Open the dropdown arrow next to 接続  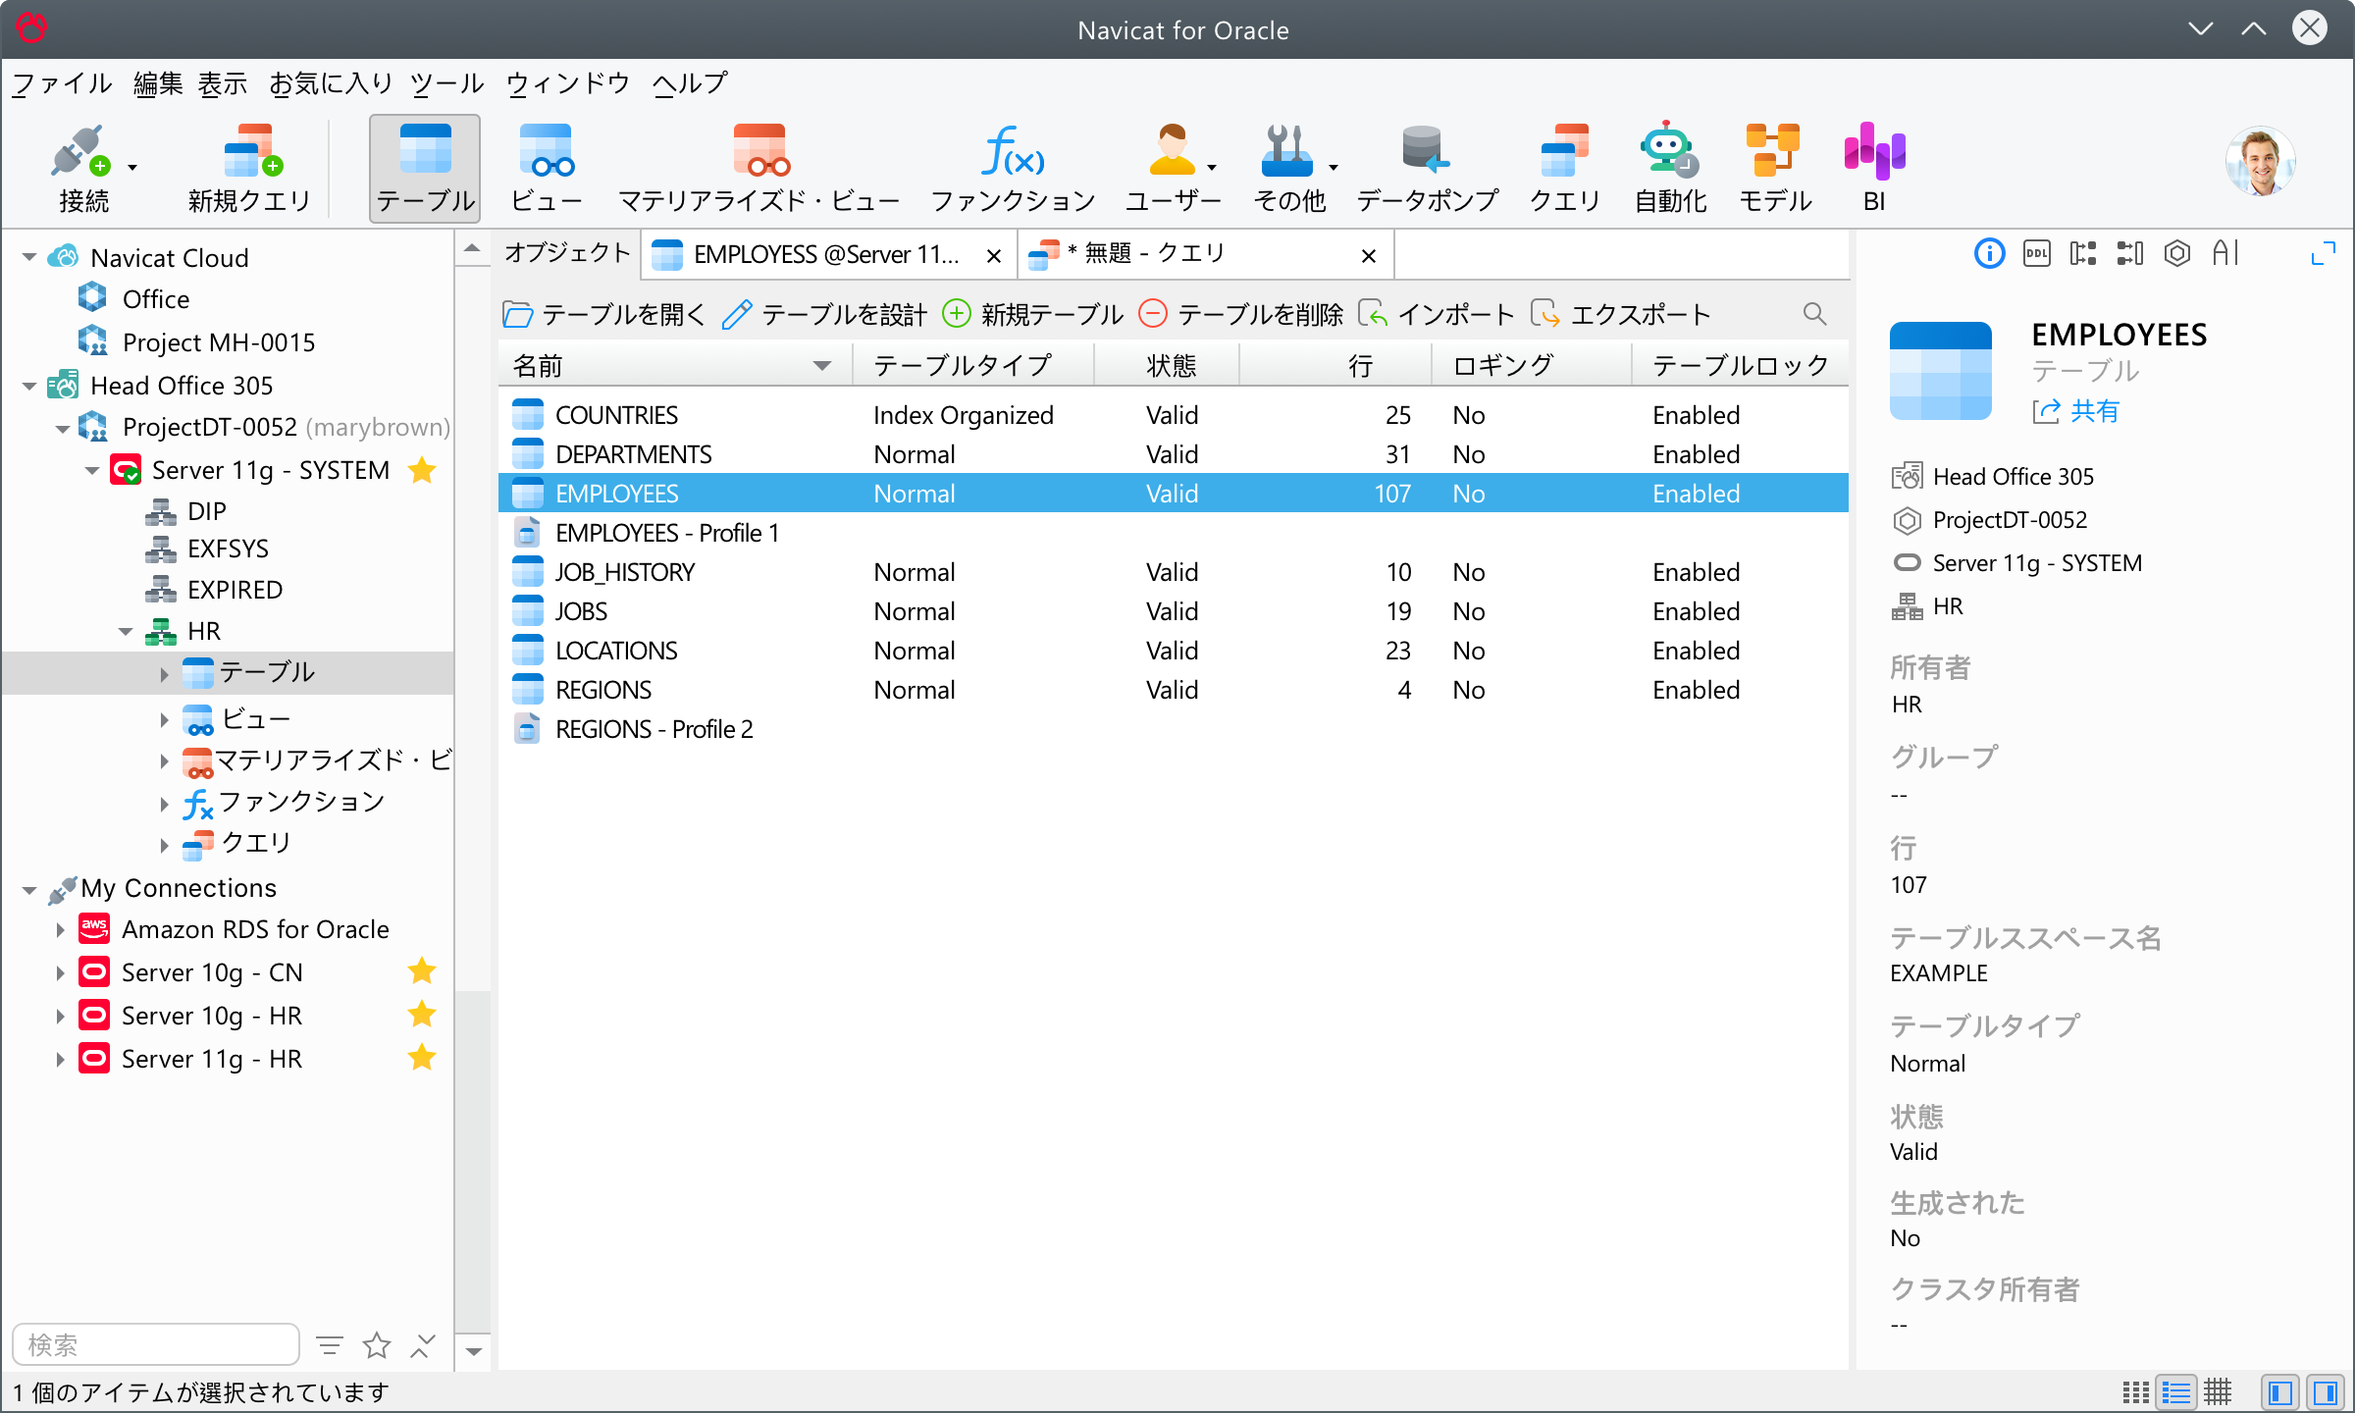pos(132,168)
